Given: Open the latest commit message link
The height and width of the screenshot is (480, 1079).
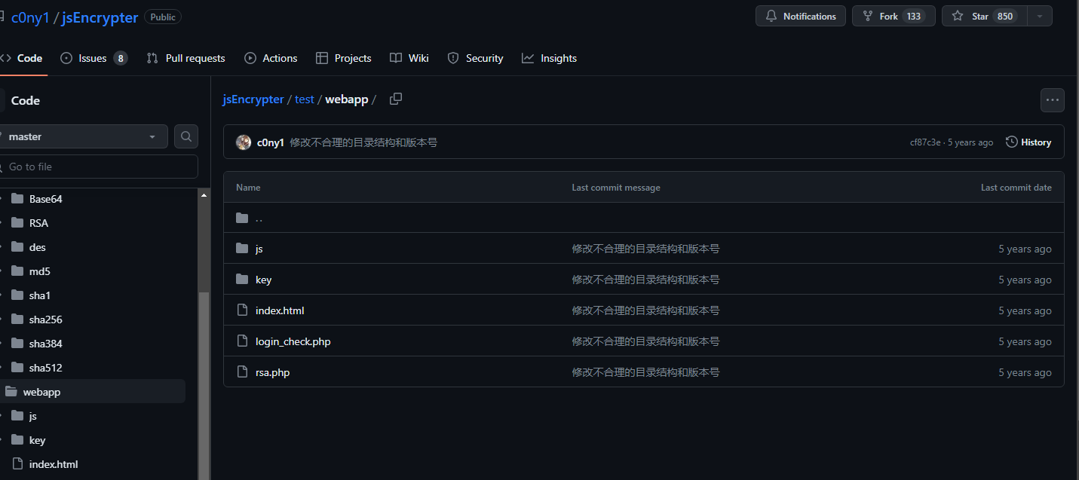Looking at the screenshot, I should [x=363, y=142].
